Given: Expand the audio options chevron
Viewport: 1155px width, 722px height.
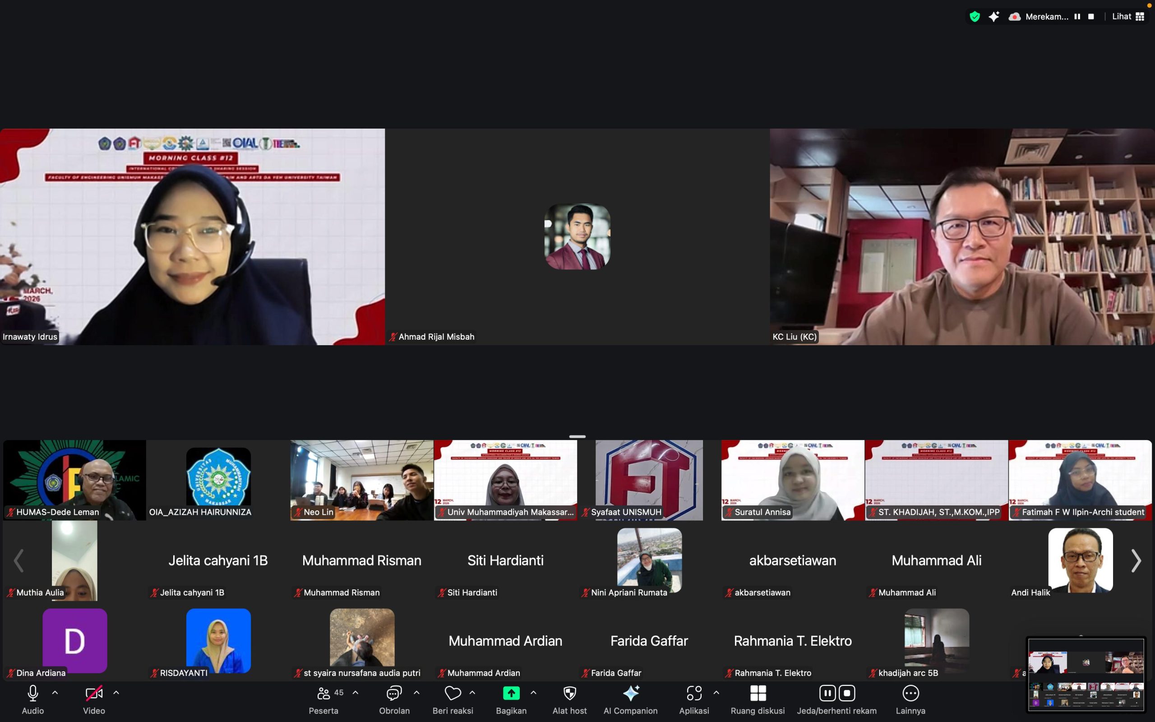Looking at the screenshot, I should coord(55,692).
